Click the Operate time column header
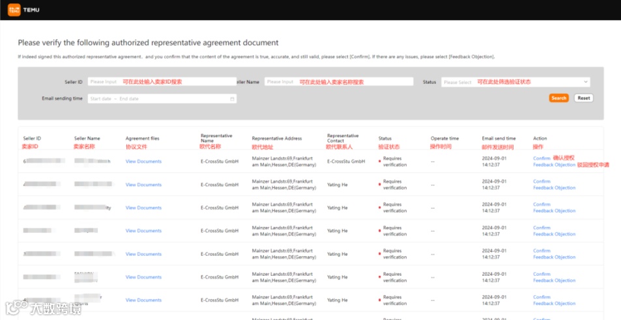621x320 pixels. pyautogui.click(x=445, y=139)
